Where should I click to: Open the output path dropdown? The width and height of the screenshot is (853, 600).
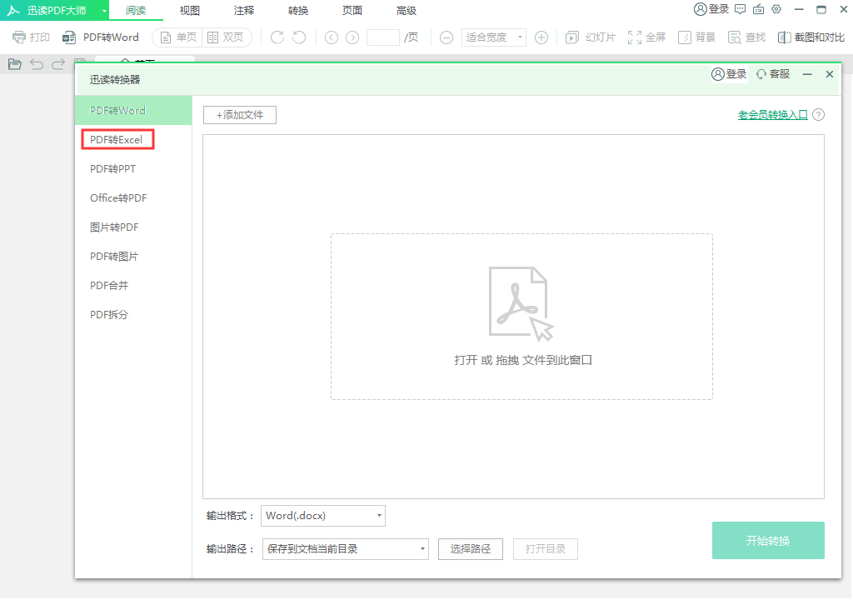click(x=345, y=548)
